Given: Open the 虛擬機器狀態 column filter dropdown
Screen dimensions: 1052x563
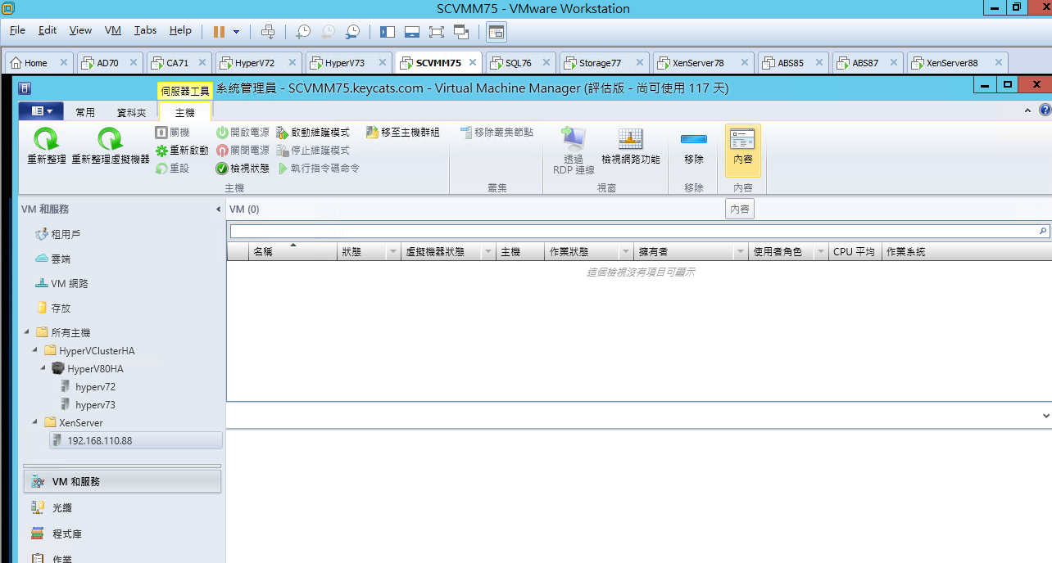Looking at the screenshot, I should [x=488, y=252].
